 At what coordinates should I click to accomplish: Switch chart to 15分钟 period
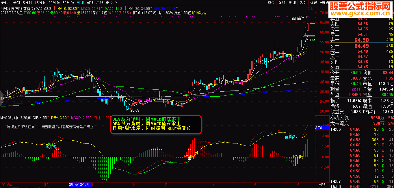[x=40, y=3]
